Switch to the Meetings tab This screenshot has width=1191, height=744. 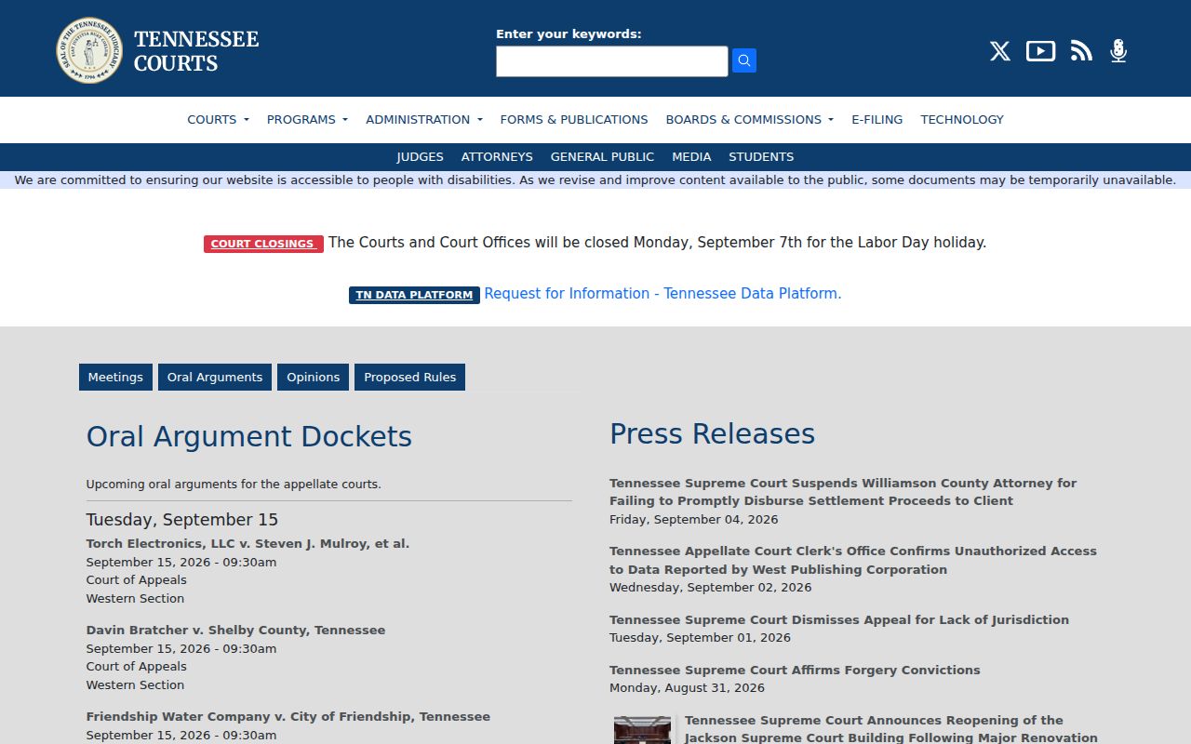coord(115,377)
